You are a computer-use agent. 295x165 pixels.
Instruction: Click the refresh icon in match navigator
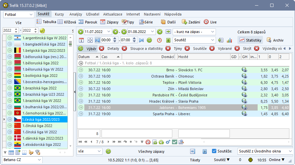point(161,142)
